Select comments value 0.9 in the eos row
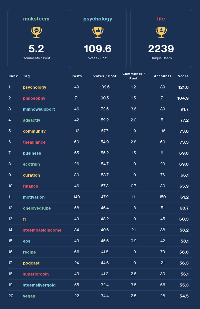This screenshot has width=200, height=309. tap(133, 241)
